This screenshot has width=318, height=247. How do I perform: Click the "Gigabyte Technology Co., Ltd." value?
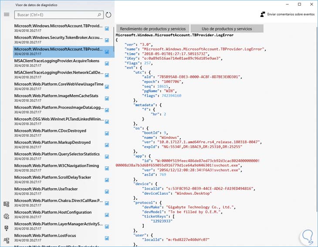200,207
